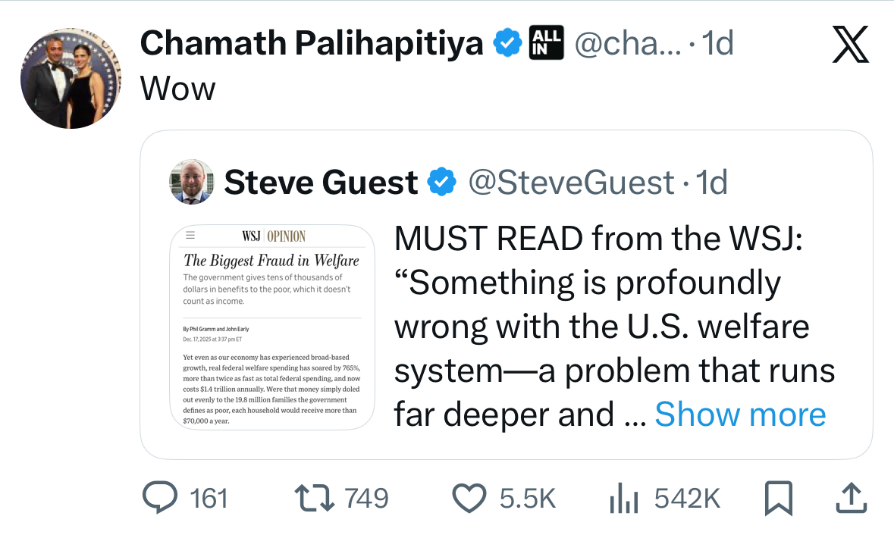Open the WSJ Opinion article screenshot
Image resolution: width=894 pixels, height=535 pixels.
click(272, 327)
